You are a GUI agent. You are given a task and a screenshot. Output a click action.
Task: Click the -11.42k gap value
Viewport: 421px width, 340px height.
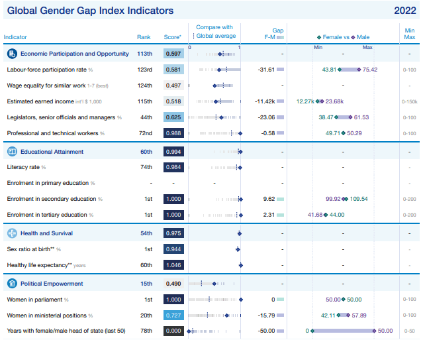[265, 101]
